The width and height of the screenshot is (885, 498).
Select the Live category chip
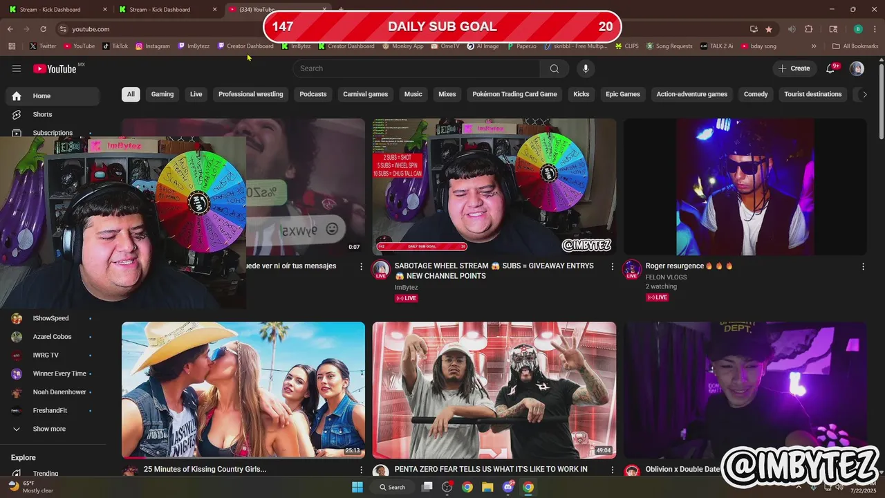[x=196, y=94]
